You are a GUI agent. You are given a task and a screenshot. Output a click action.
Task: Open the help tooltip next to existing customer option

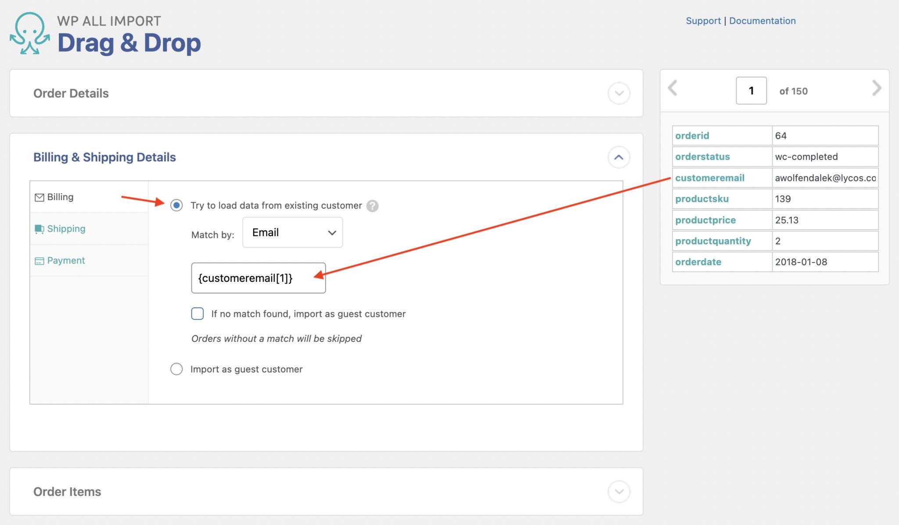(371, 205)
